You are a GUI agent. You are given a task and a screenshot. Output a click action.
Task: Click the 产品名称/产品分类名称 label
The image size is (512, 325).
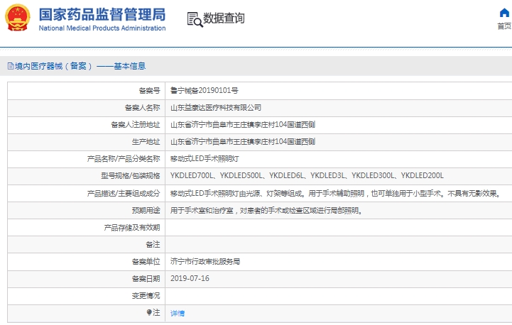124,158
